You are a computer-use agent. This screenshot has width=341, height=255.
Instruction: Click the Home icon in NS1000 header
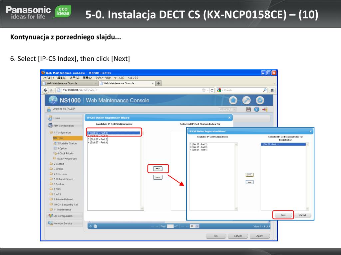point(233,100)
